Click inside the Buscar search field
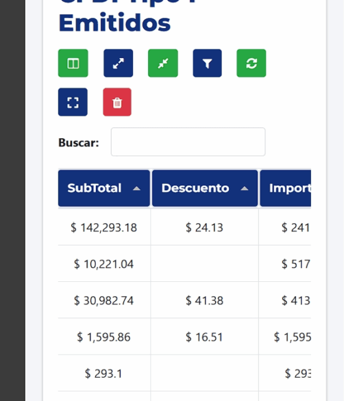 188,142
